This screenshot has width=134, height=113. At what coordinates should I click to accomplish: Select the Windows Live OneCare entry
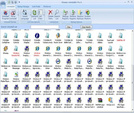click(27, 64)
